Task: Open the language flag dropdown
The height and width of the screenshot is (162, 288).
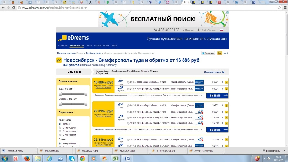Action: pos(223,30)
